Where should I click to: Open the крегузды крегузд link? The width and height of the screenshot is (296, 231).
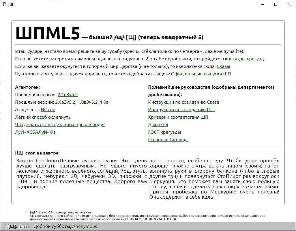click(244, 59)
